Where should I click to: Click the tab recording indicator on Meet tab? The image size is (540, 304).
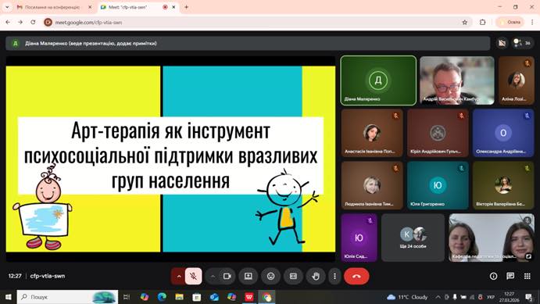click(x=165, y=7)
